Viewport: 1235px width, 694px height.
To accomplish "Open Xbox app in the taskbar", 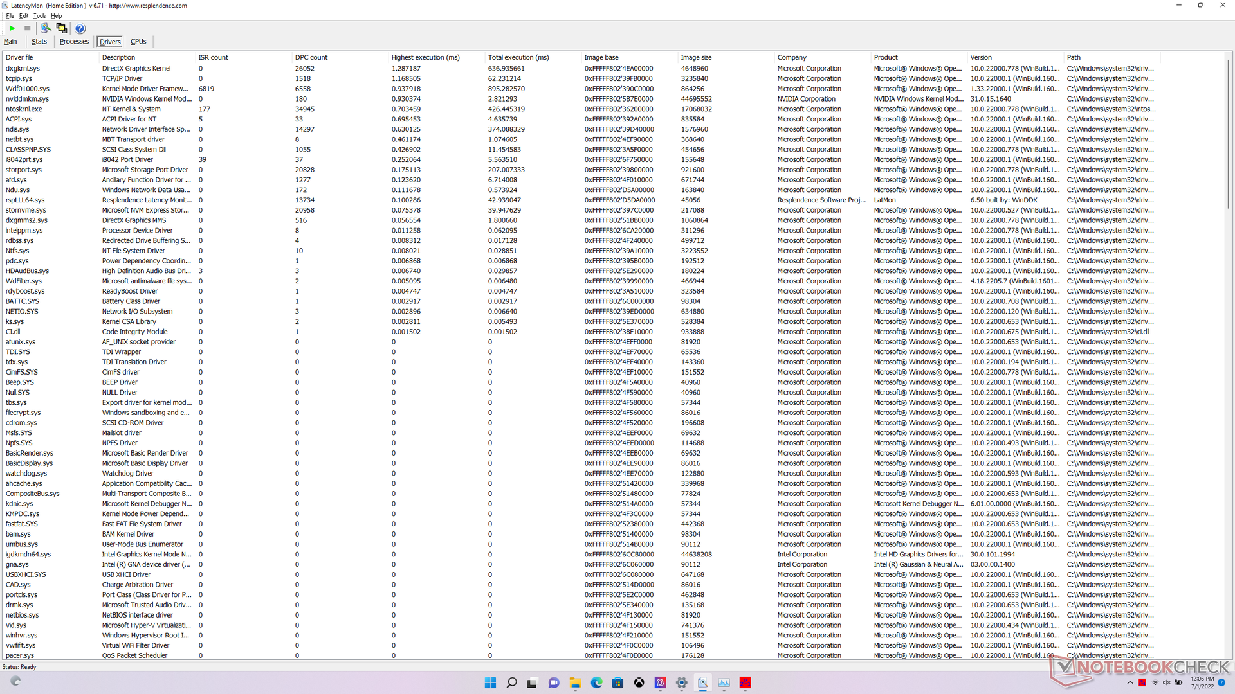I will (639, 682).
